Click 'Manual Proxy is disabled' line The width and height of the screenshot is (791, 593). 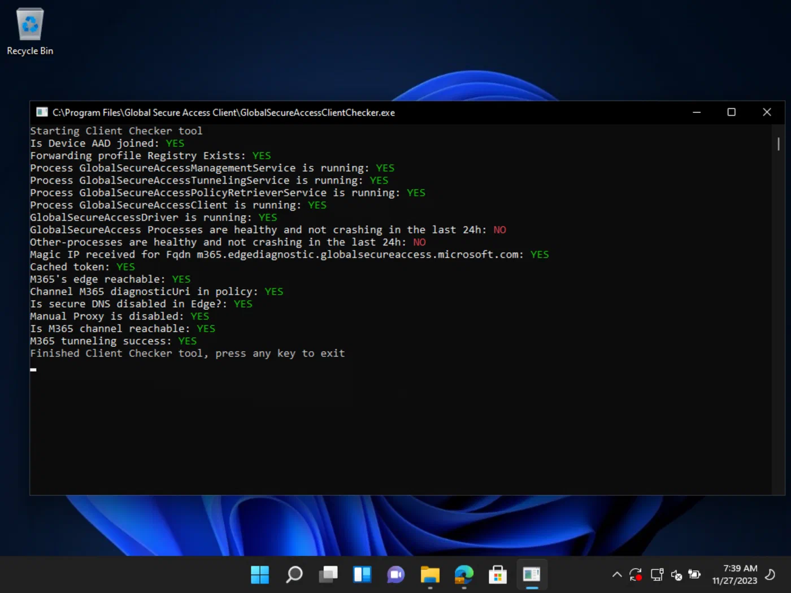[x=120, y=317]
